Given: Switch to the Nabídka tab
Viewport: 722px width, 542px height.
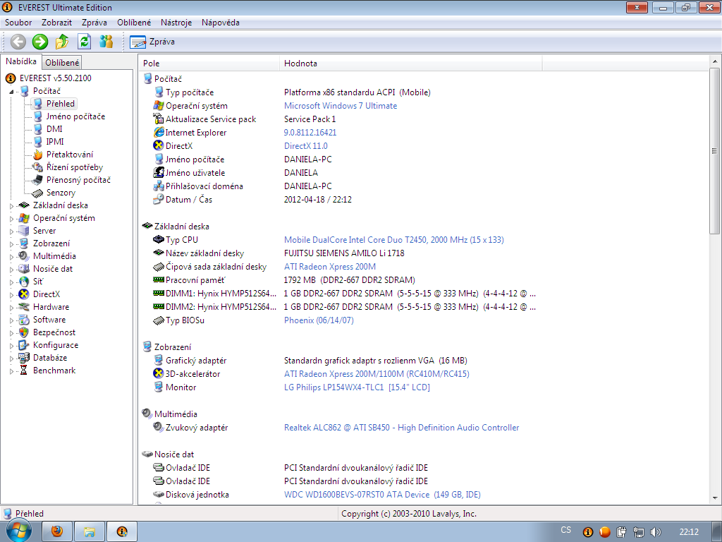Looking at the screenshot, I should tap(21, 61).
